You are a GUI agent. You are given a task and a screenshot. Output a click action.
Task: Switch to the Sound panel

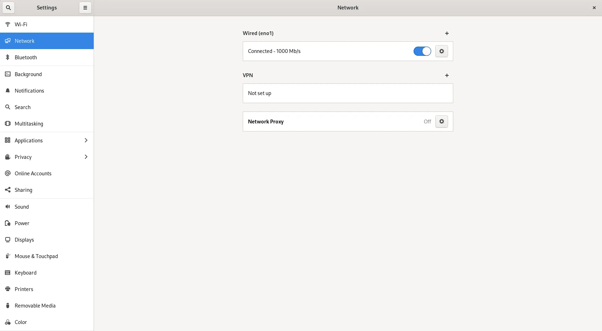pyautogui.click(x=47, y=207)
